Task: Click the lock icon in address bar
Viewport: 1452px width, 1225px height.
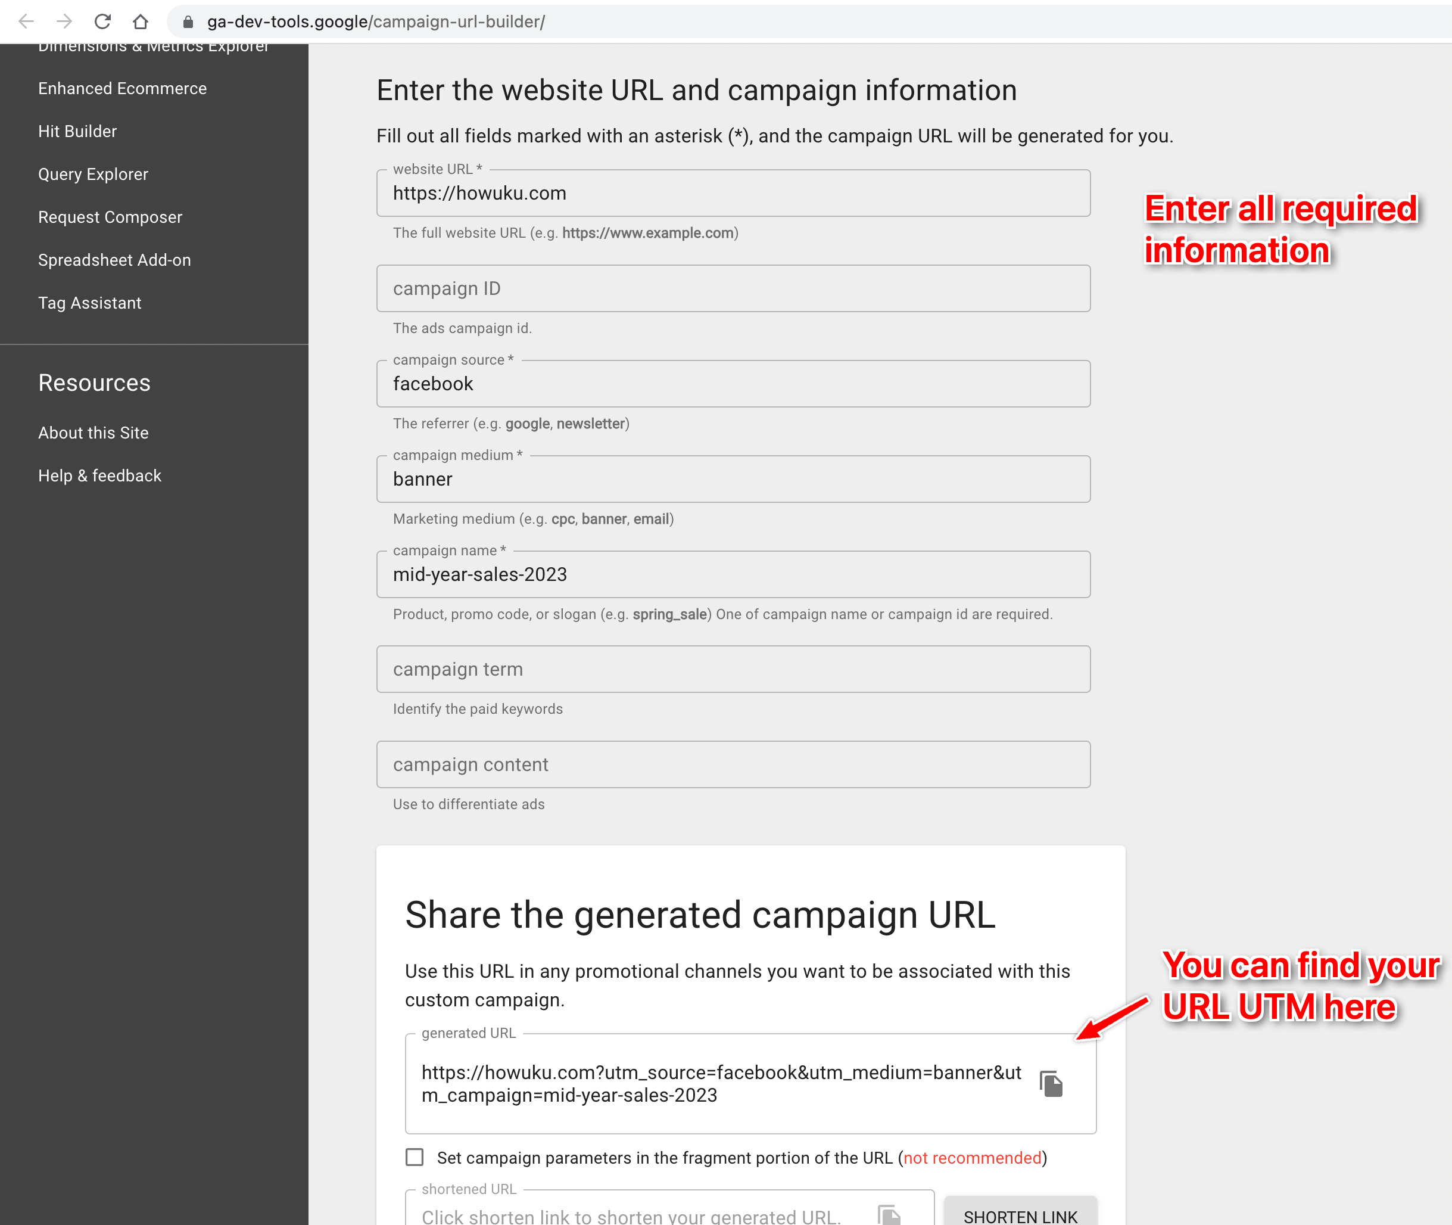Action: pos(188,22)
